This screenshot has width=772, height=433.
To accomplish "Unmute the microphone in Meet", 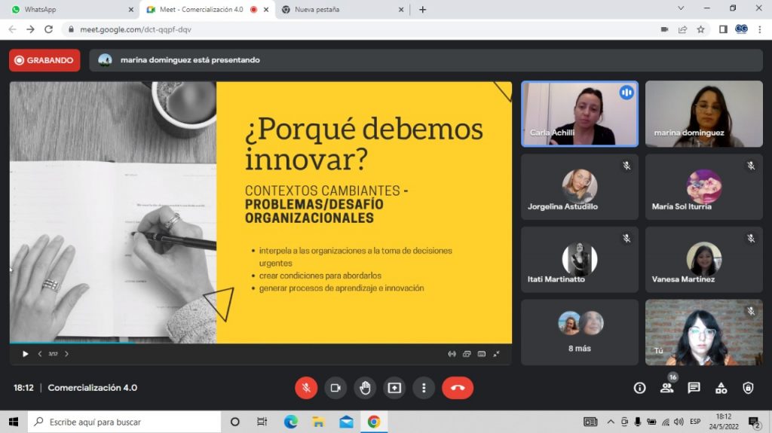I will click(x=306, y=388).
